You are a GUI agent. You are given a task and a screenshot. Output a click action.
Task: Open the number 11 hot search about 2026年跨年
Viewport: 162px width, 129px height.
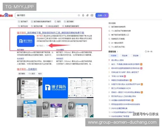[126, 105]
